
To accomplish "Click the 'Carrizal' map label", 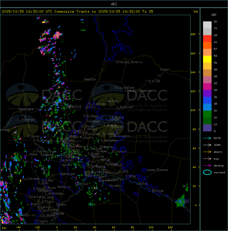I will (81, 184).
